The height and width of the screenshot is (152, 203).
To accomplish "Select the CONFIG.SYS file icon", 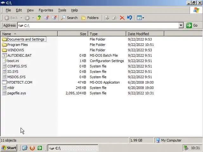I will tap(4, 66).
